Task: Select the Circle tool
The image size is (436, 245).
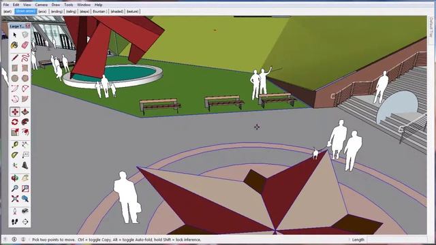Action: click(x=15, y=78)
